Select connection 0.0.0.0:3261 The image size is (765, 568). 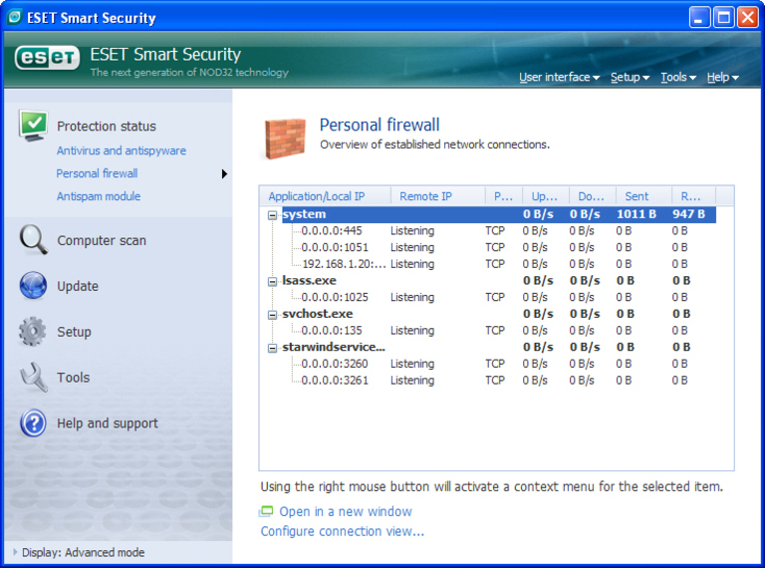pyautogui.click(x=499, y=380)
